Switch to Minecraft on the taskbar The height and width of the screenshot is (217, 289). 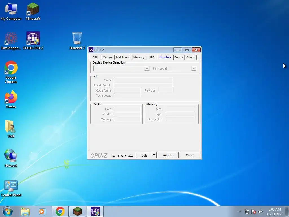pos(77,211)
